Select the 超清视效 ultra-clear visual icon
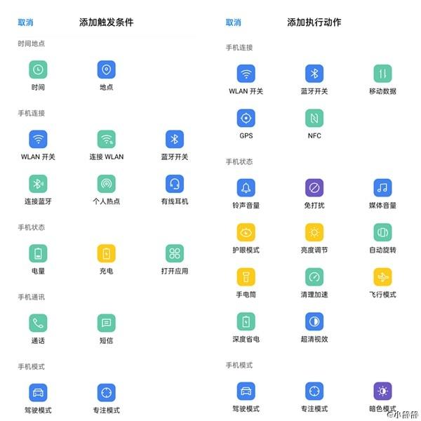This screenshot has width=421, height=421. tap(314, 321)
